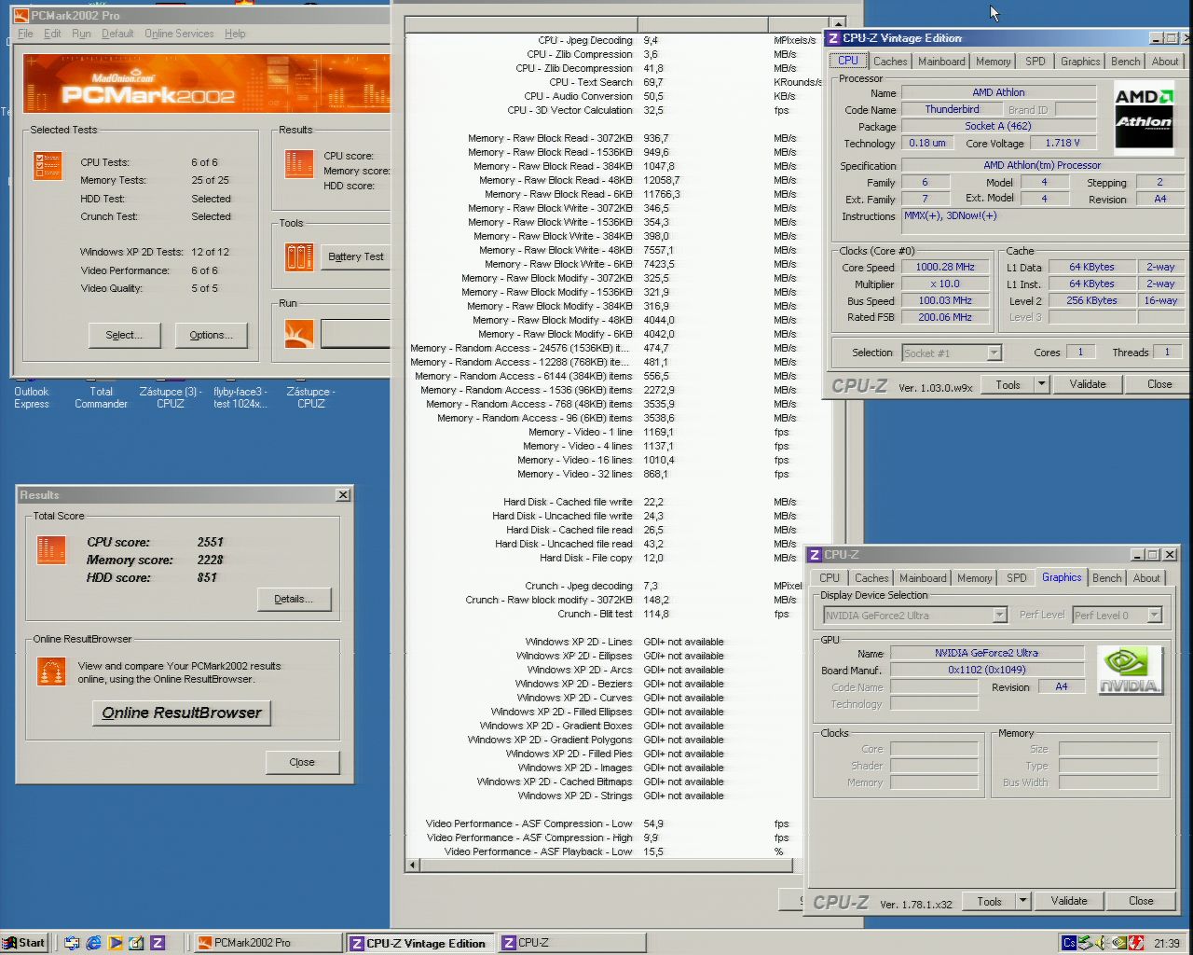Screen dimensions: 1193x955
Task: Close the Results dialog with Close button
Action: (x=302, y=762)
